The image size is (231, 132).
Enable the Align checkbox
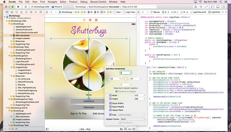(x=107, y=115)
